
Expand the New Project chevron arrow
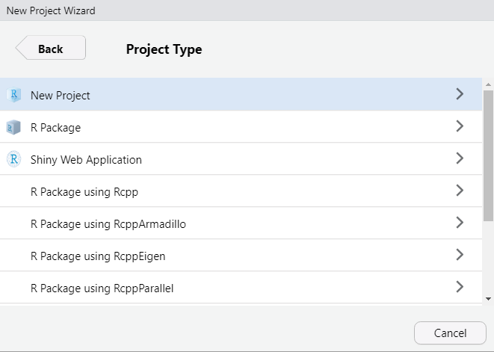460,94
